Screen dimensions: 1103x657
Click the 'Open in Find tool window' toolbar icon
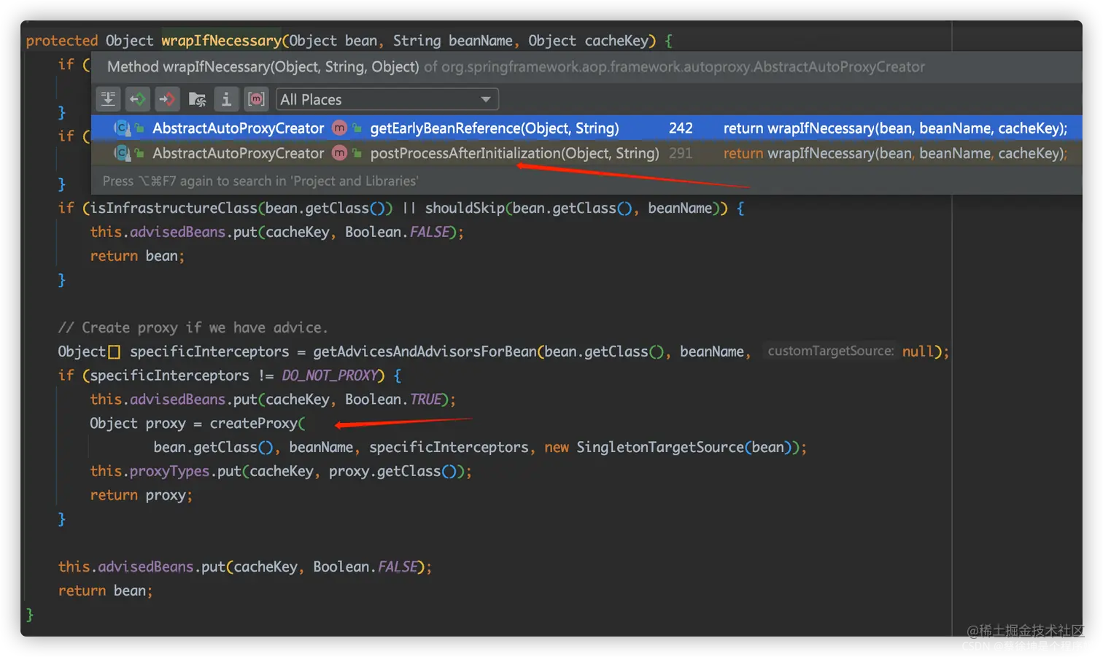click(x=108, y=99)
